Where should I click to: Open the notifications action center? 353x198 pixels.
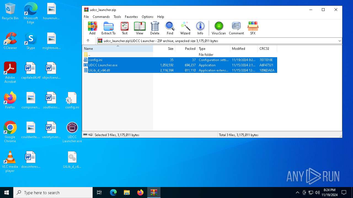click(x=344, y=193)
